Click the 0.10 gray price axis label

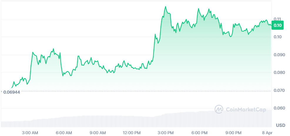[278, 37]
